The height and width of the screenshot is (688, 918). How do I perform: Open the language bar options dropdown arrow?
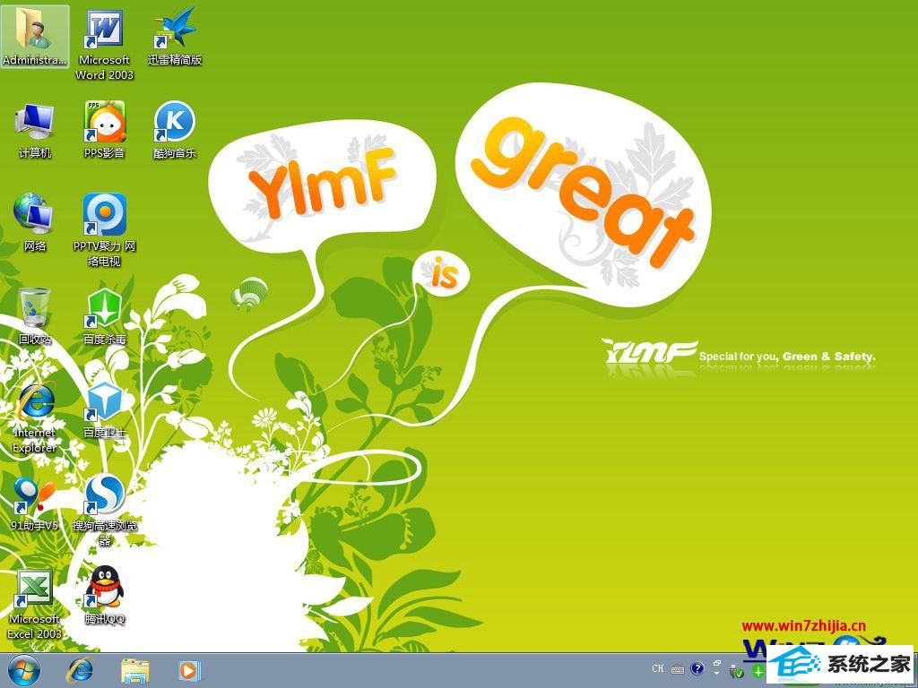click(x=717, y=674)
